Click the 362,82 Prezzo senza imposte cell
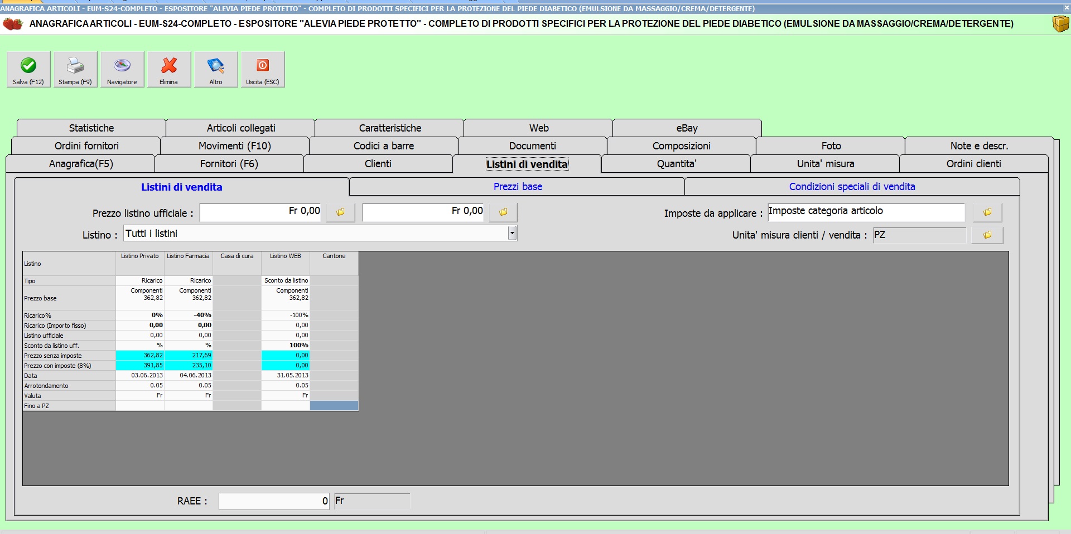Image resolution: width=1071 pixels, height=534 pixels. 140,356
